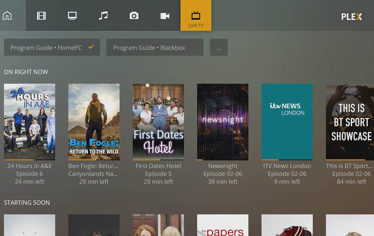
Task: Open 24 Hours in A&E poster
Action: (30, 121)
